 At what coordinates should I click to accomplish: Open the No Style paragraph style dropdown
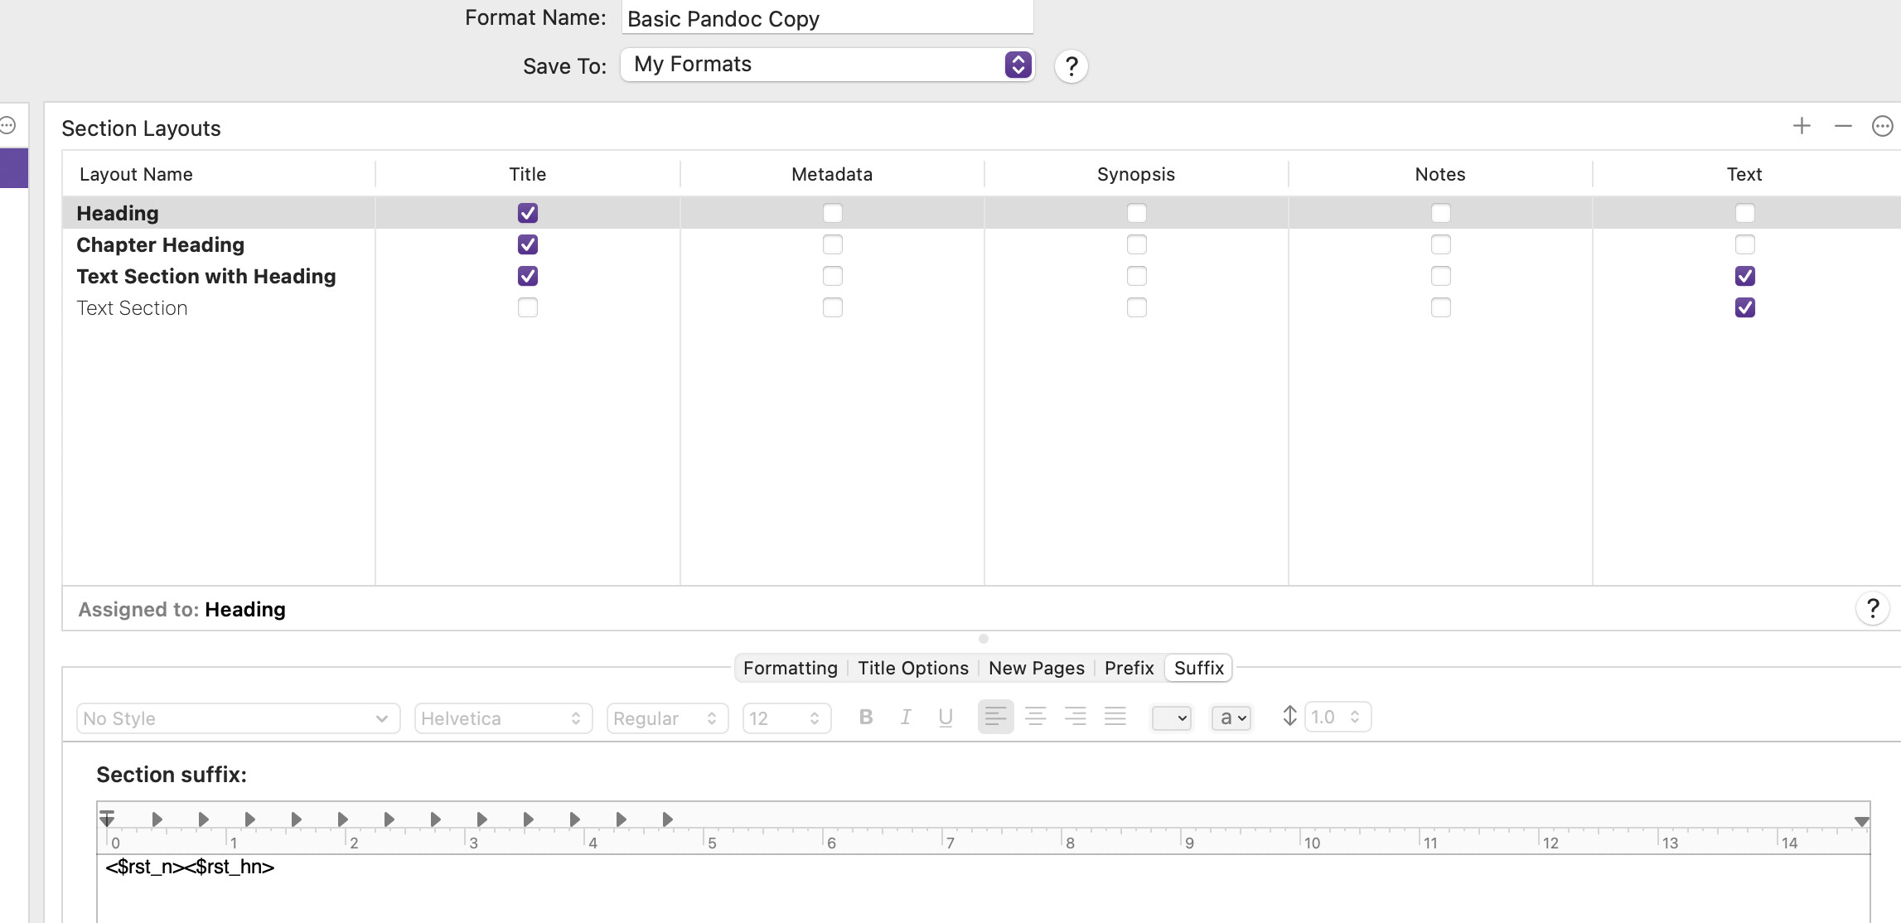[x=237, y=718]
